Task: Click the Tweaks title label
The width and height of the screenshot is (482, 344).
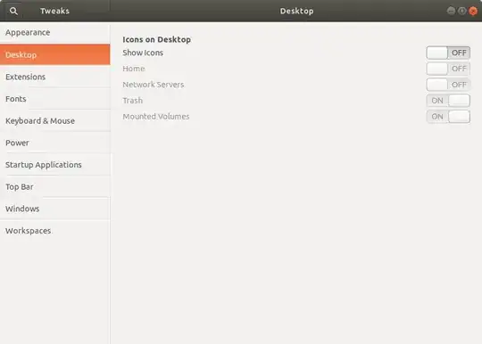Action: pyautogui.click(x=54, y=11)
